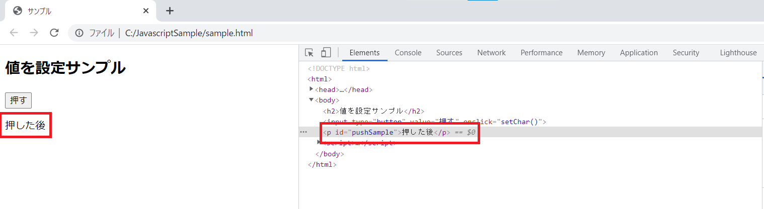This screenshot has width=764, height=209.
Task: Open the Security tab
Action: [686, 53]
